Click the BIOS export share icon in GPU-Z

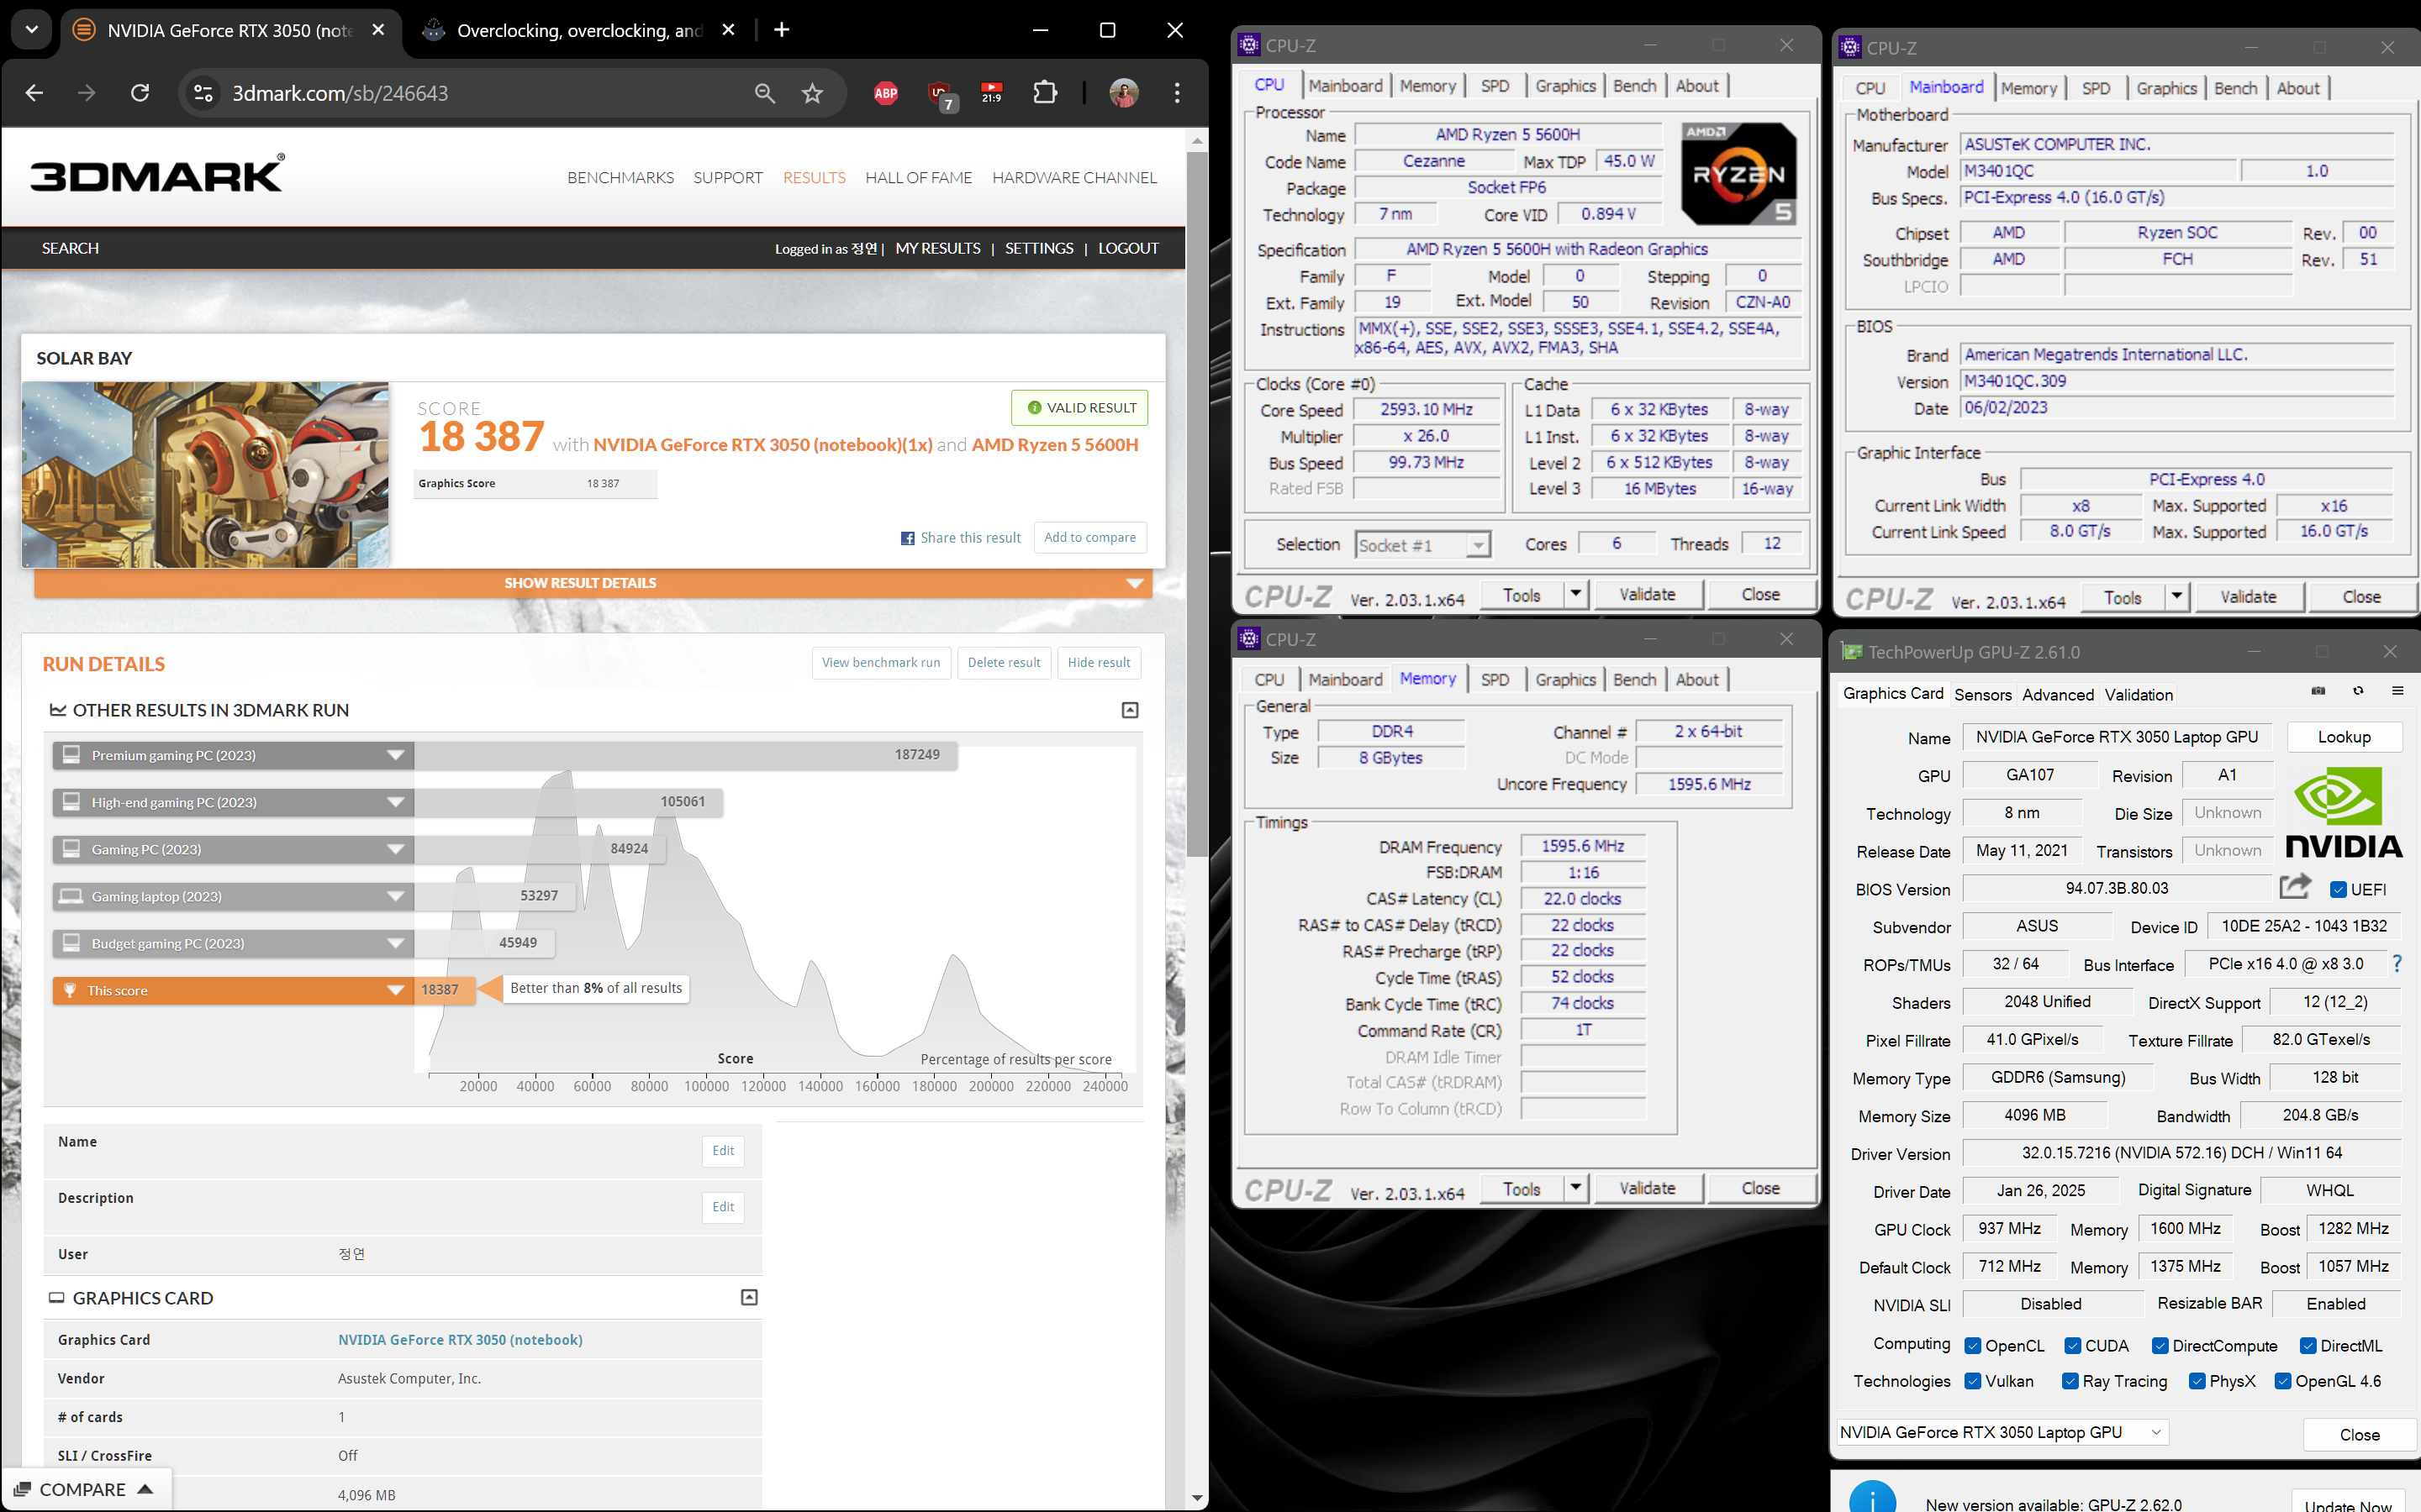2296,887
